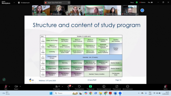This screenshot has height=96, width=171.
Task: Click Отреагировать reactions heart icon
Action: (79, 87)
